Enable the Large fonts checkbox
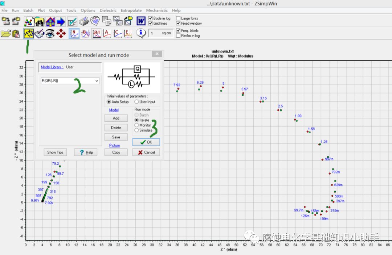392x255 pixels. [x=178, y=18]
